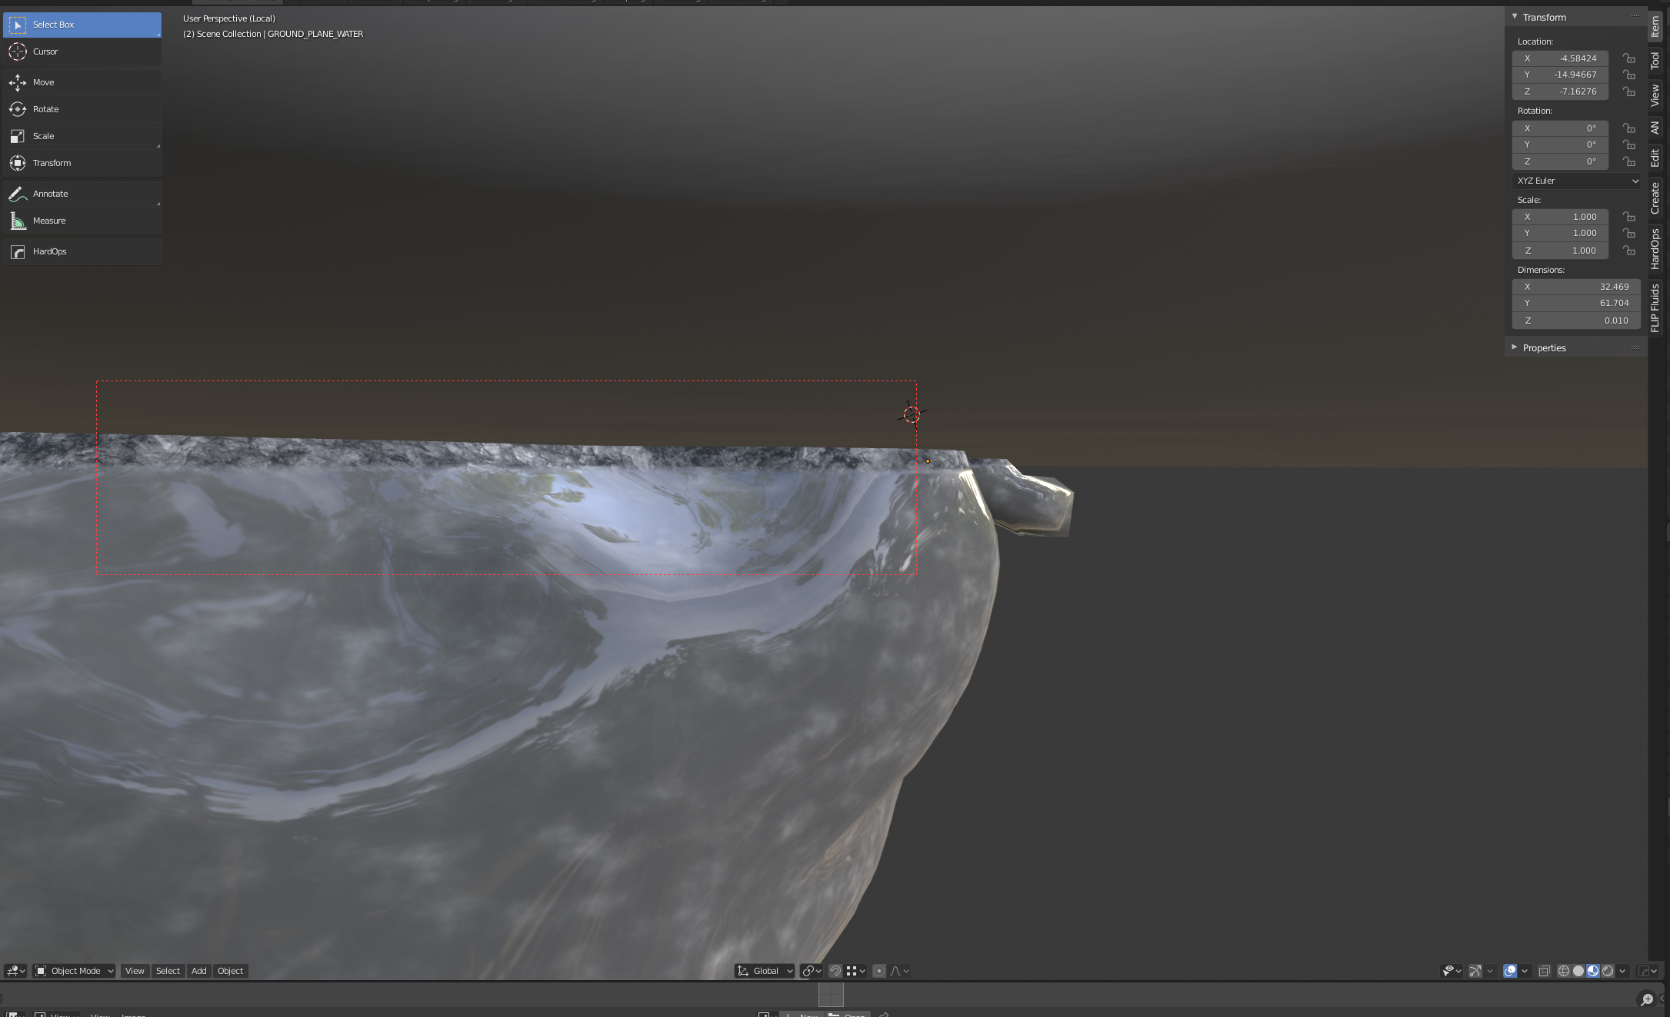Enable Wireframe viewport shading
The image size is (1670, 1017).
1563,970
